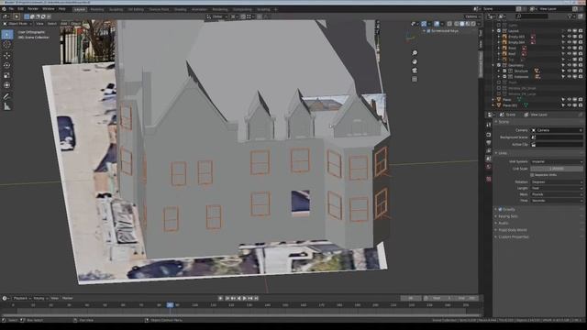Click the outliner filter funnel icon
This screenshot has height=330, width=587.
point(570,16)
